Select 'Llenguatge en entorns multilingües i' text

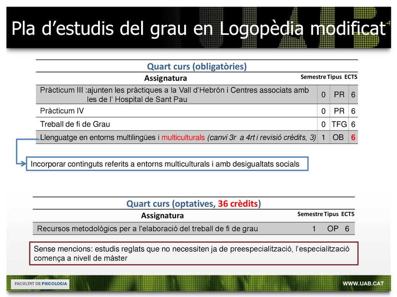click(x=100, y=138)
